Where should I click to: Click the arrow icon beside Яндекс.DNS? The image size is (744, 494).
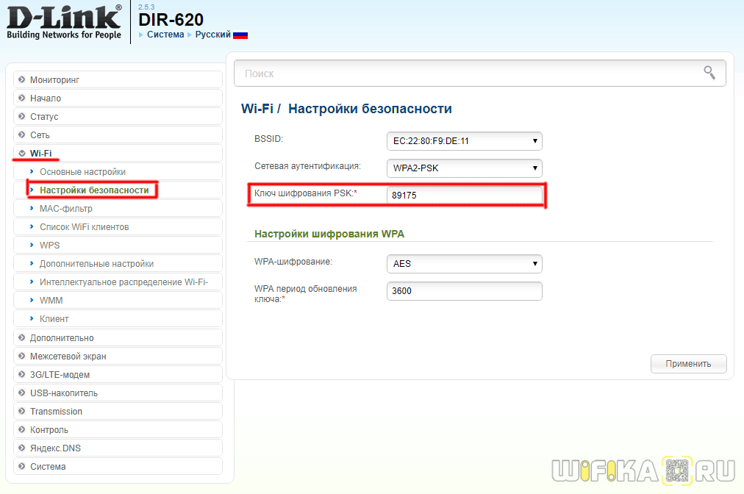click(22, 448)
